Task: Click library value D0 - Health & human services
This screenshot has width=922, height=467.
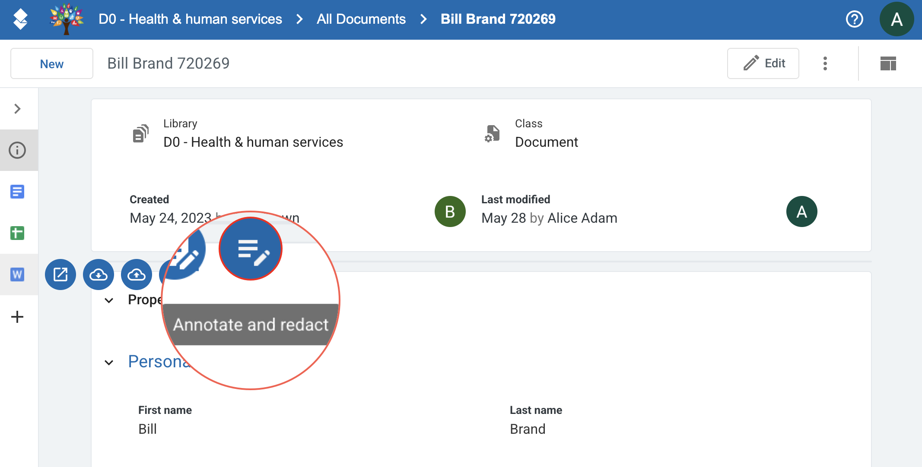Action: (253, 142)
